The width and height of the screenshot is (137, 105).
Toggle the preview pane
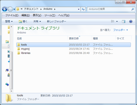(x=124, y=21)
